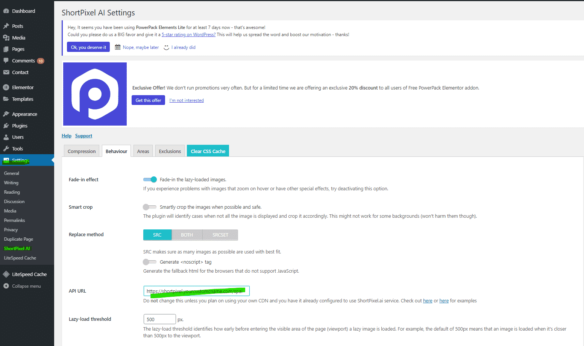Click the second here link under API URL

coord(444,300)
